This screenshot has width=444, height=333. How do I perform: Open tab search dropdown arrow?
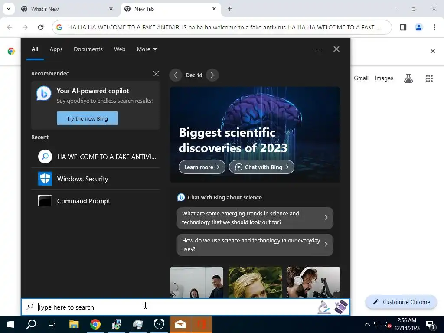9,9
